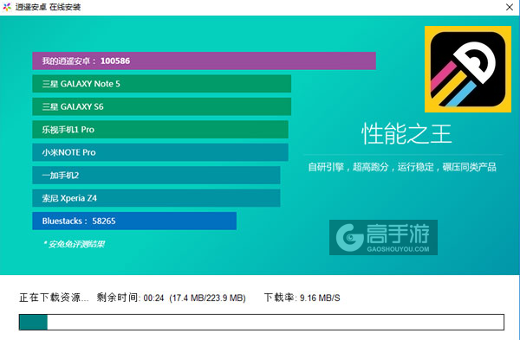Click the 下载率 9.16 MB/S text
The width and height of the screenshot is (520, 340).
coord(302,298)
